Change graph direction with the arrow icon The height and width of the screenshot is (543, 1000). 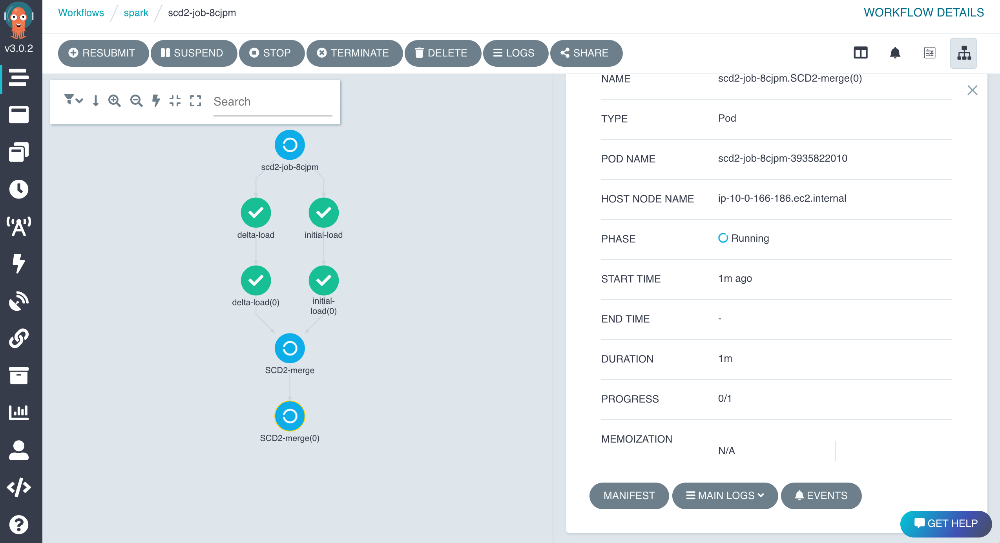pyautogui.click(x=96, y=101)
